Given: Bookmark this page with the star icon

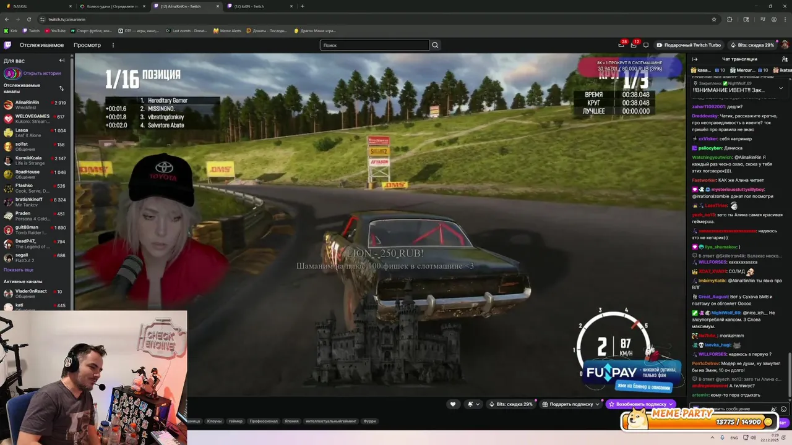Looking at the screenshot, I should point(714,19).
